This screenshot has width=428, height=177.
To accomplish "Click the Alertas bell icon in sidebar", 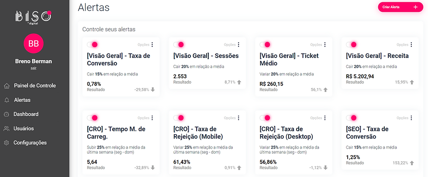I will click(x=7, y=100).
